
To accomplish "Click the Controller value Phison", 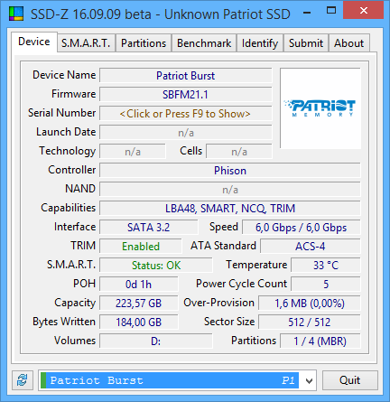I will click(230, 171).
